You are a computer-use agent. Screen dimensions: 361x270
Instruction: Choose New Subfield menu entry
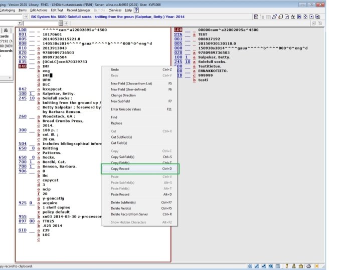coord(139,101)
